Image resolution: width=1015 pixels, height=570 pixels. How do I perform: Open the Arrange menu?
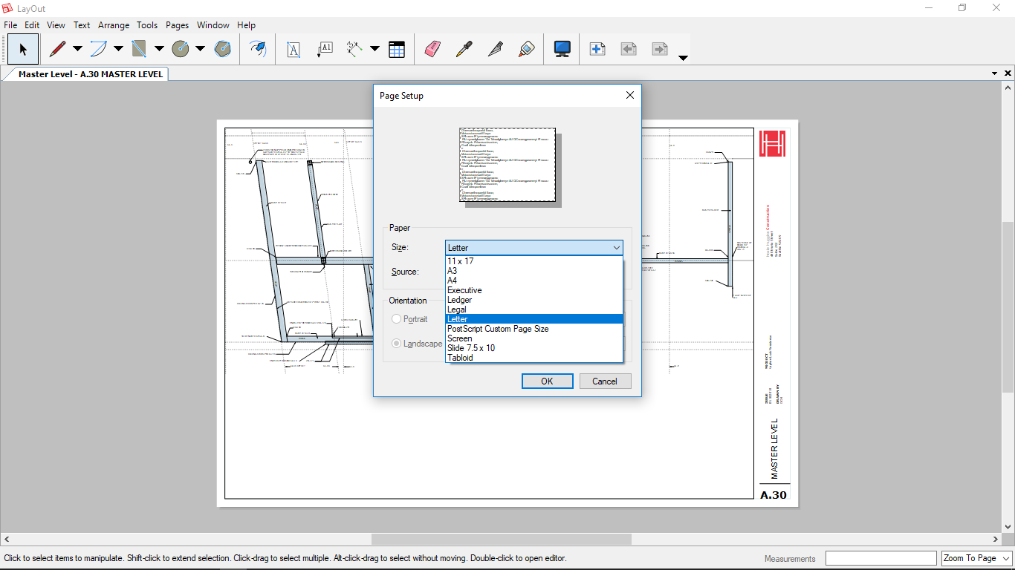114,25
